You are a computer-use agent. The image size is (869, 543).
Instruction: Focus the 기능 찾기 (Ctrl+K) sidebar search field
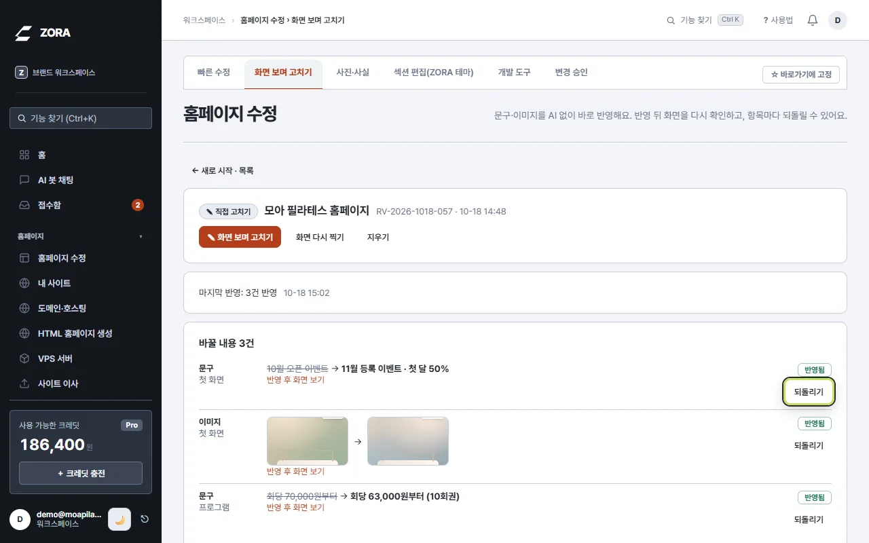coord(81,118)
